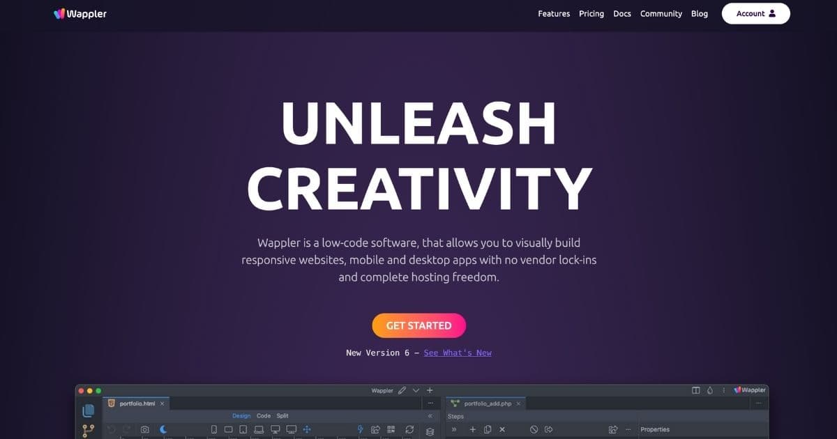Select the laptop viewport size icon
The width and height of the screenshot is (837, 439).
pyautogui.click(x=259, y=430)
